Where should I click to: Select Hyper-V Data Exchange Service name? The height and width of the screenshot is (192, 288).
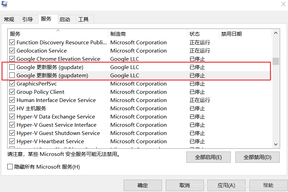pos(56,117)
